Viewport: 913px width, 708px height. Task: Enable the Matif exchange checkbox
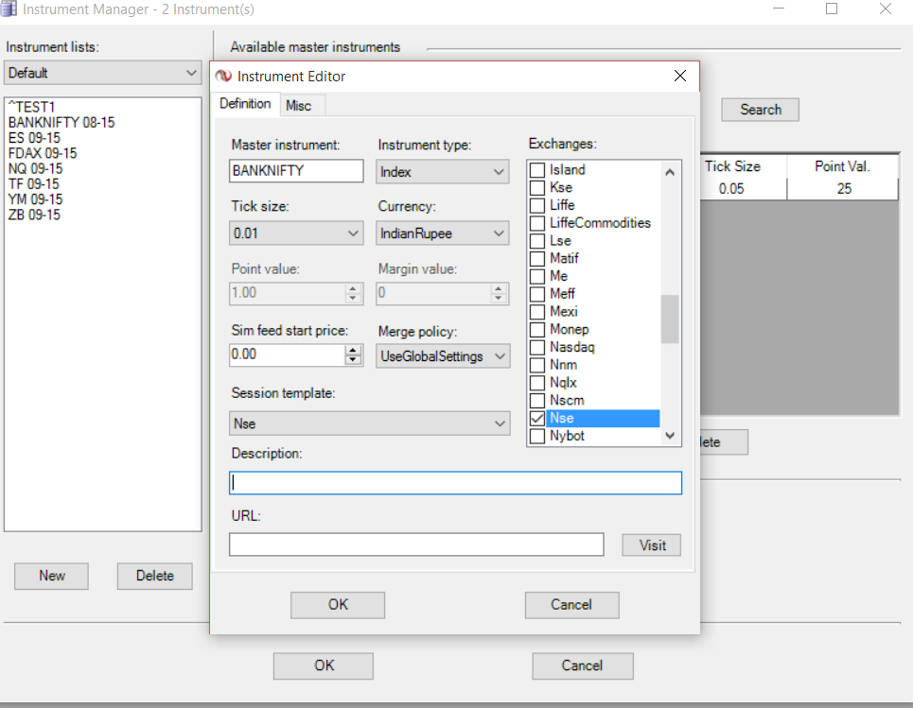(x=537, y=258)
